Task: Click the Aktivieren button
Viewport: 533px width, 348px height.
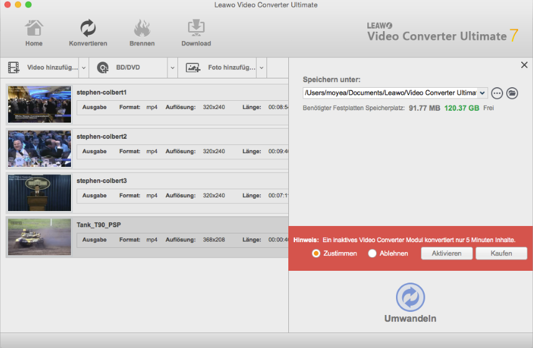Action: 446,253
